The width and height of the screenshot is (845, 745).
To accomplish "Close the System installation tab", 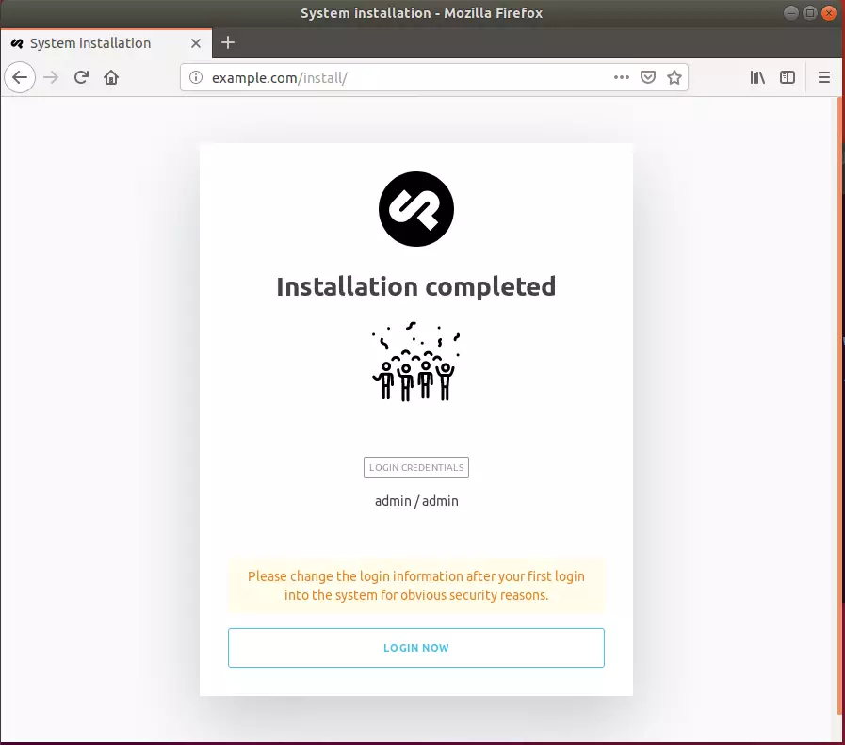I will (196, 43).
